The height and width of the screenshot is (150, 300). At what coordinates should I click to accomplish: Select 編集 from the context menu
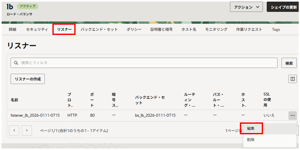click(x=251, y=128)
